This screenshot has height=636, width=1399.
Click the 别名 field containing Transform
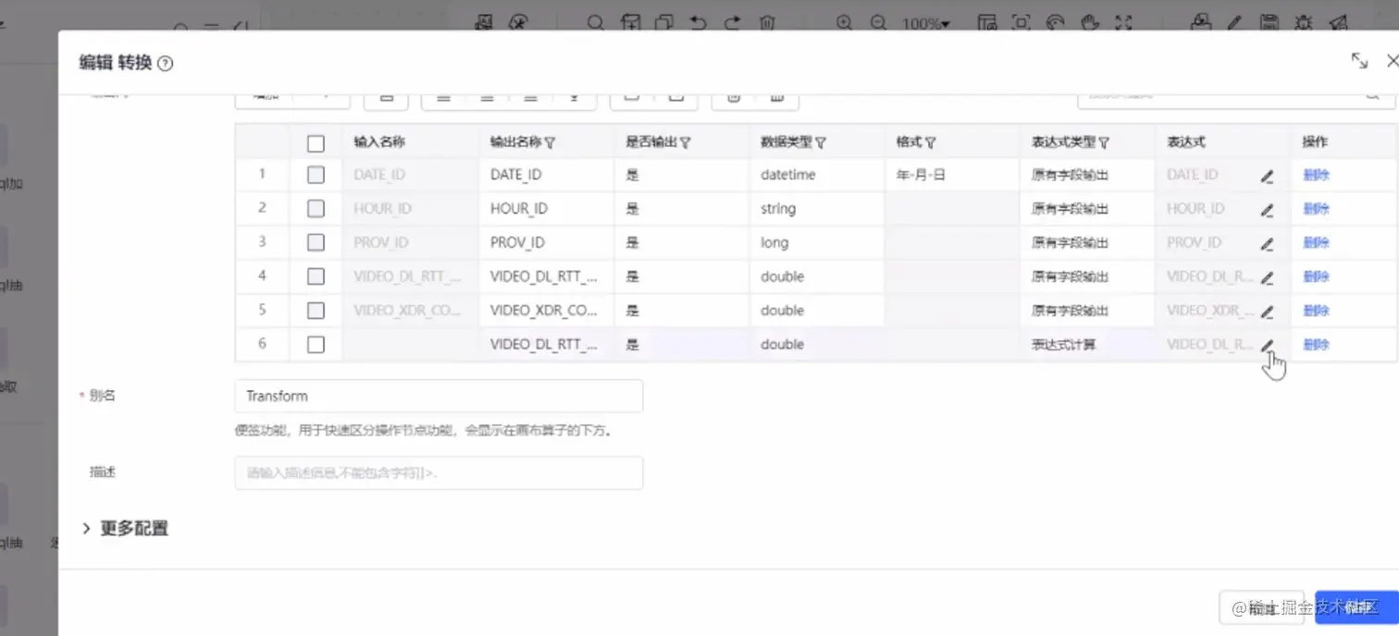(439, 396)
